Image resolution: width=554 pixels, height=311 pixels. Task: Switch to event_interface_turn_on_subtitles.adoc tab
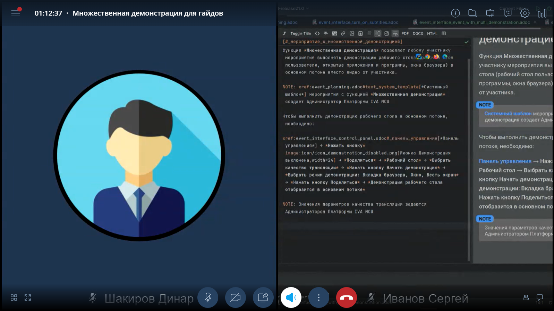358,22
